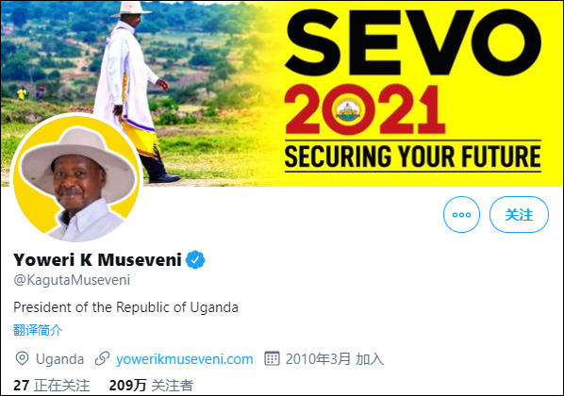Follow the account with the 关注 button
The width and height of the screenshot is (564, 396).
point(519,214)
